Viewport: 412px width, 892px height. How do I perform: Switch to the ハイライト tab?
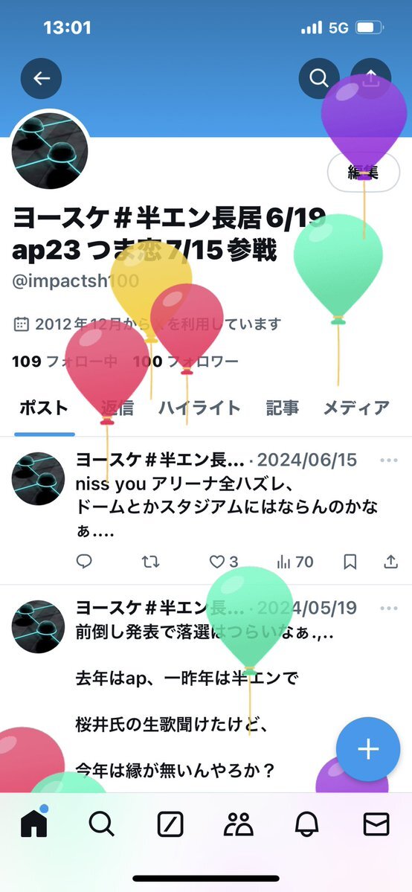199,408
